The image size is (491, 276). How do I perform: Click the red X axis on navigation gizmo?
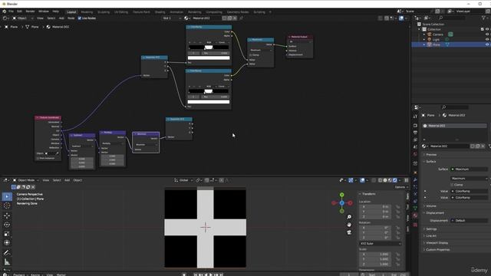coord(351,203)
